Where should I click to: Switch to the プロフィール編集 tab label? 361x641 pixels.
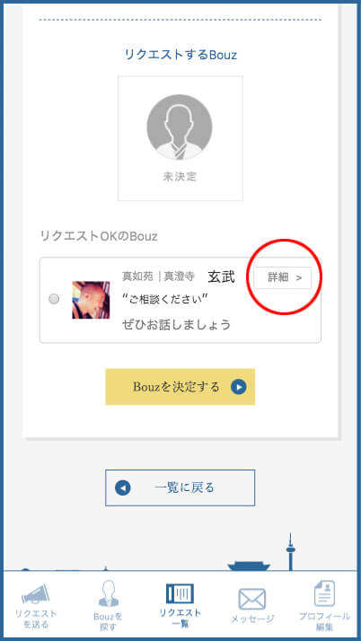(x=324, y=621)
